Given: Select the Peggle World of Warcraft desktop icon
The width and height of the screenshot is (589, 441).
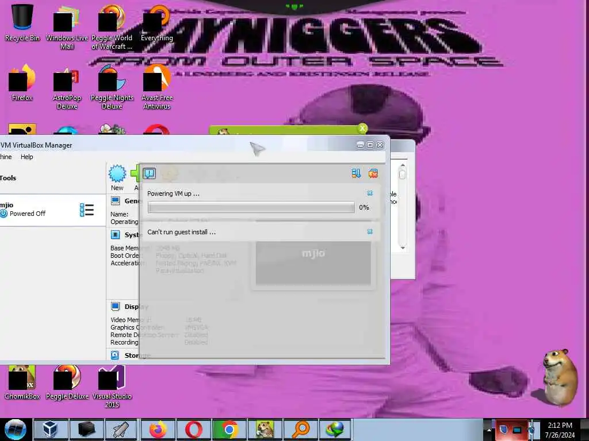Looking at the screenshot, I should click(112, 27).
